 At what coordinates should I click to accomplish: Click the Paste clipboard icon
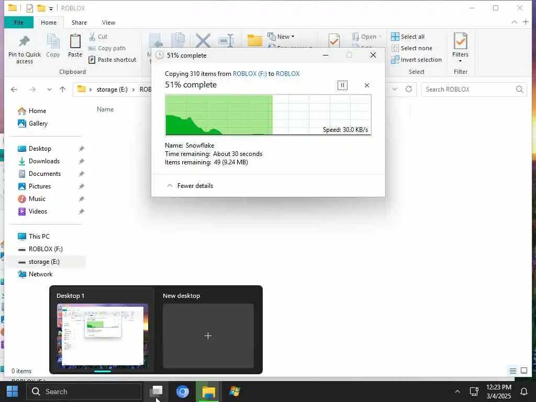point(75,45)
